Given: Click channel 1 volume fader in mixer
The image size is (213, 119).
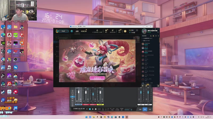Looking at the screenshot, I should click(79, 92).
